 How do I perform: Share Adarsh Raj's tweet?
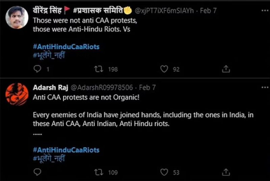(x=226, y=172)
